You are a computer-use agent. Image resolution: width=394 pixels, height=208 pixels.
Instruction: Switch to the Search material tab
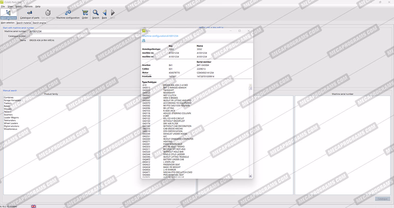(24, 23)
